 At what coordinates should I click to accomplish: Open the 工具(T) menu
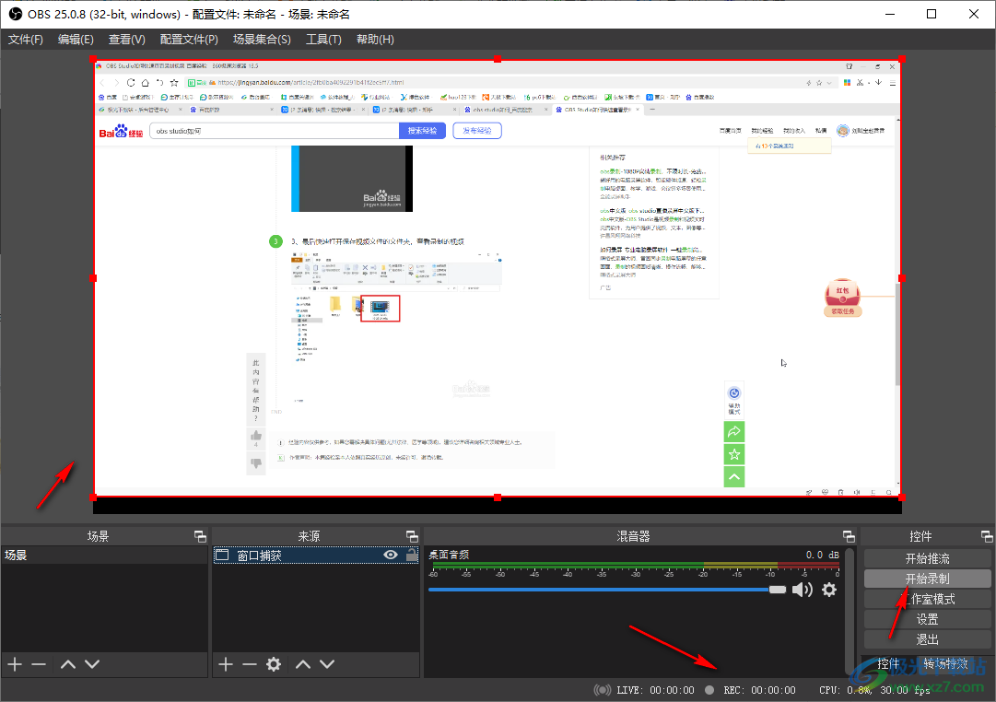click(323, 40)
